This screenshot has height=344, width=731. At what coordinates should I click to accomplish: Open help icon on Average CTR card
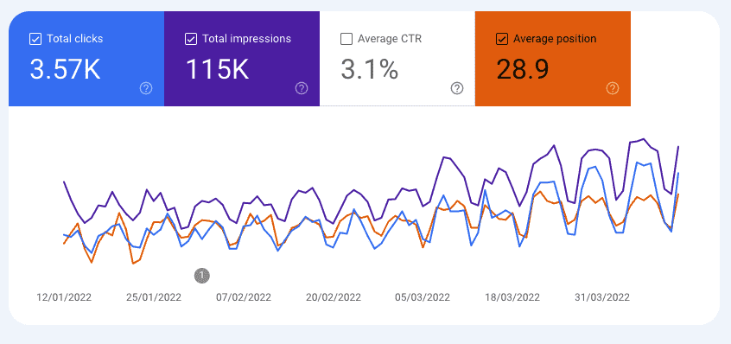[457, 87]
